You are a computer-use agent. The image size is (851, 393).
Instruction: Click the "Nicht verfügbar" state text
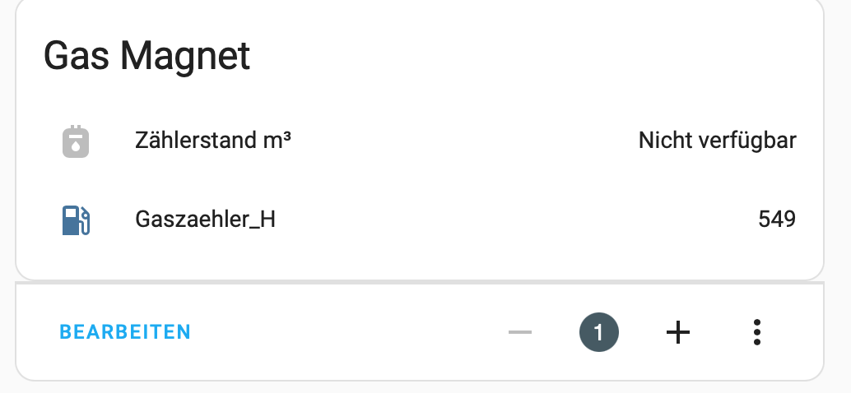point(717,141)
